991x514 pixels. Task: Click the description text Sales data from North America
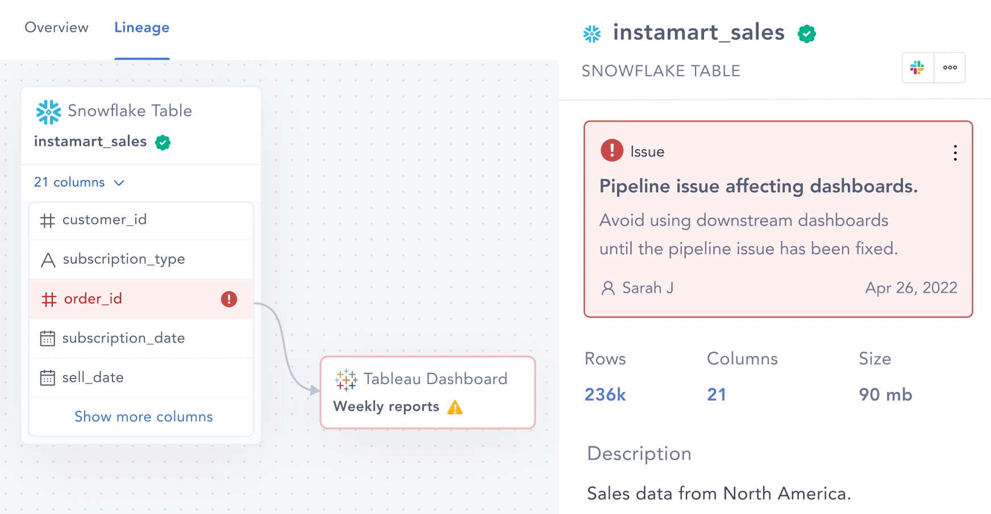(x=719, y=494)
